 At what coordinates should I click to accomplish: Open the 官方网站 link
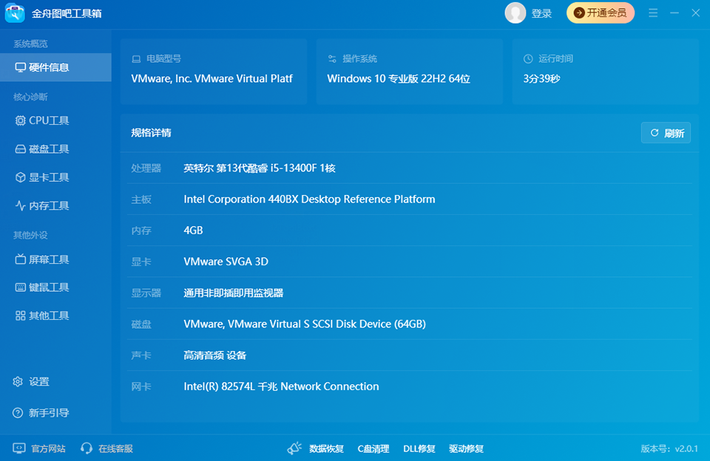point(48,448)
